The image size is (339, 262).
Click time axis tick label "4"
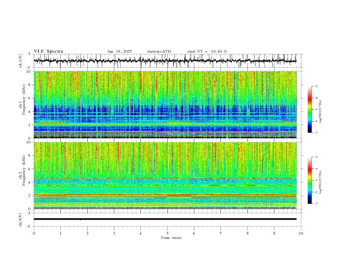tap(140, 233)
